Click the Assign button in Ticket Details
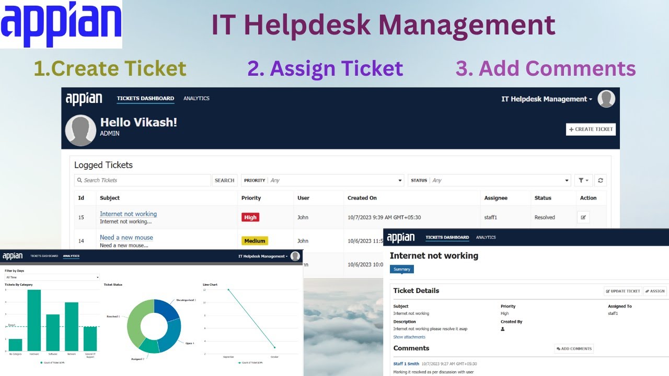This screenshot has height=376, width=669. [655, 291]
